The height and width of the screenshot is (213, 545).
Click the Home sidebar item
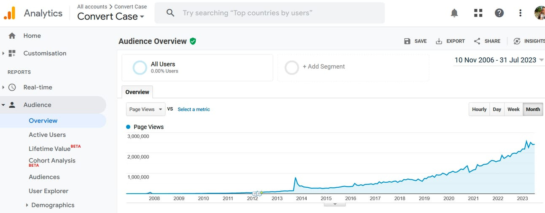pyautogui.click(x=32, y=36)
